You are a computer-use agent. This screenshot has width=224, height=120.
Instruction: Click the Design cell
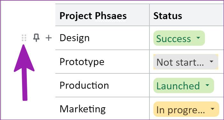click(x=102, y=38)
